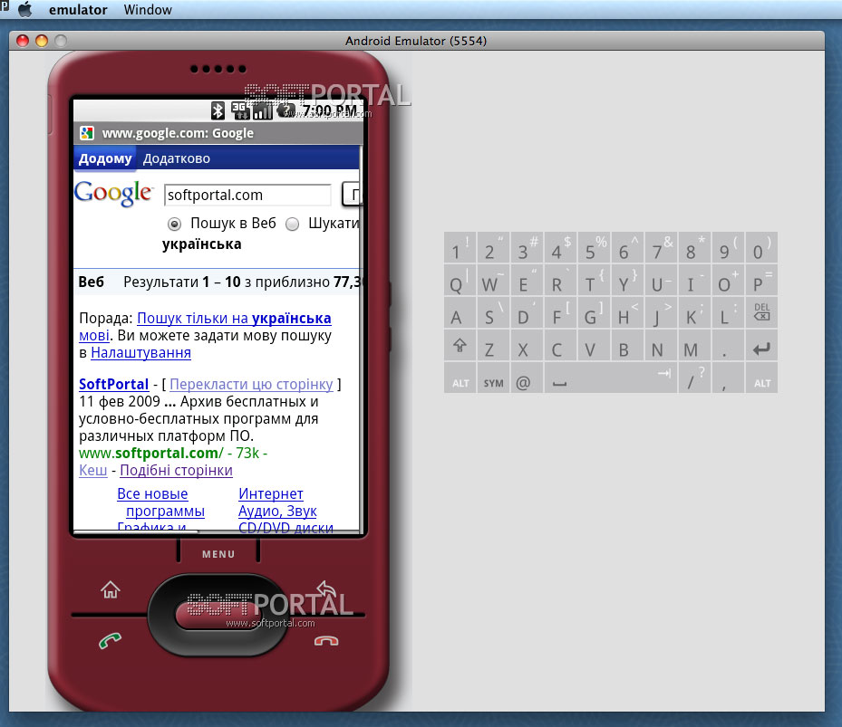
Task: Click the www.softportal.com/ green URL text
Action: pos(150,453)
